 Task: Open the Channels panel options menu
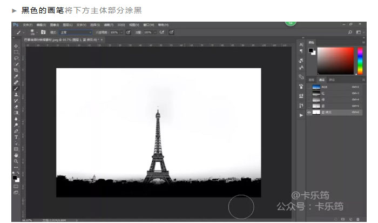coord(363,80)
